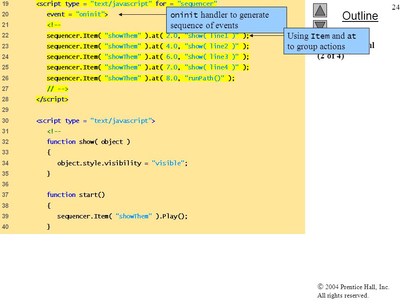Click line number 19
This screenshot has height=303, width=404.
5,4
